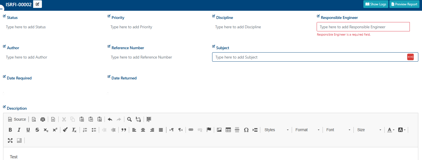
Task: Click the Source view button in editor
Action: 17,119
